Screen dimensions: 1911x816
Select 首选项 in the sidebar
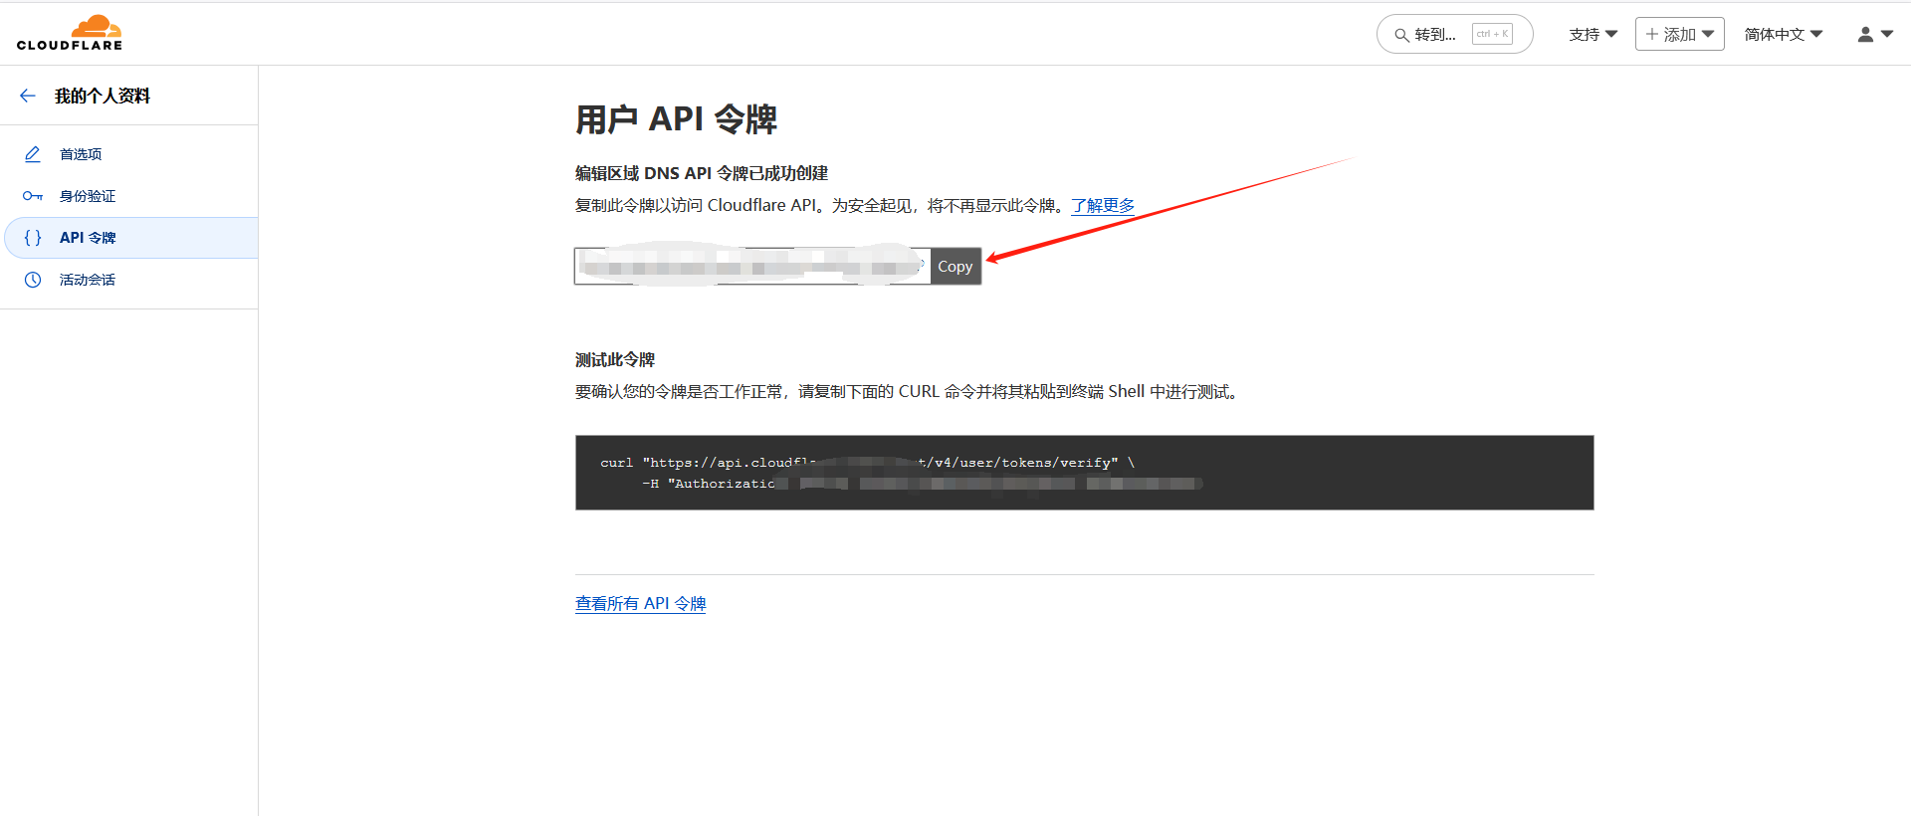[x=81, y=154]
